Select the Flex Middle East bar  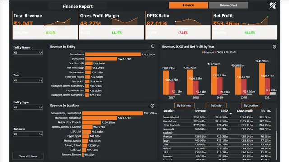(87, 90)
